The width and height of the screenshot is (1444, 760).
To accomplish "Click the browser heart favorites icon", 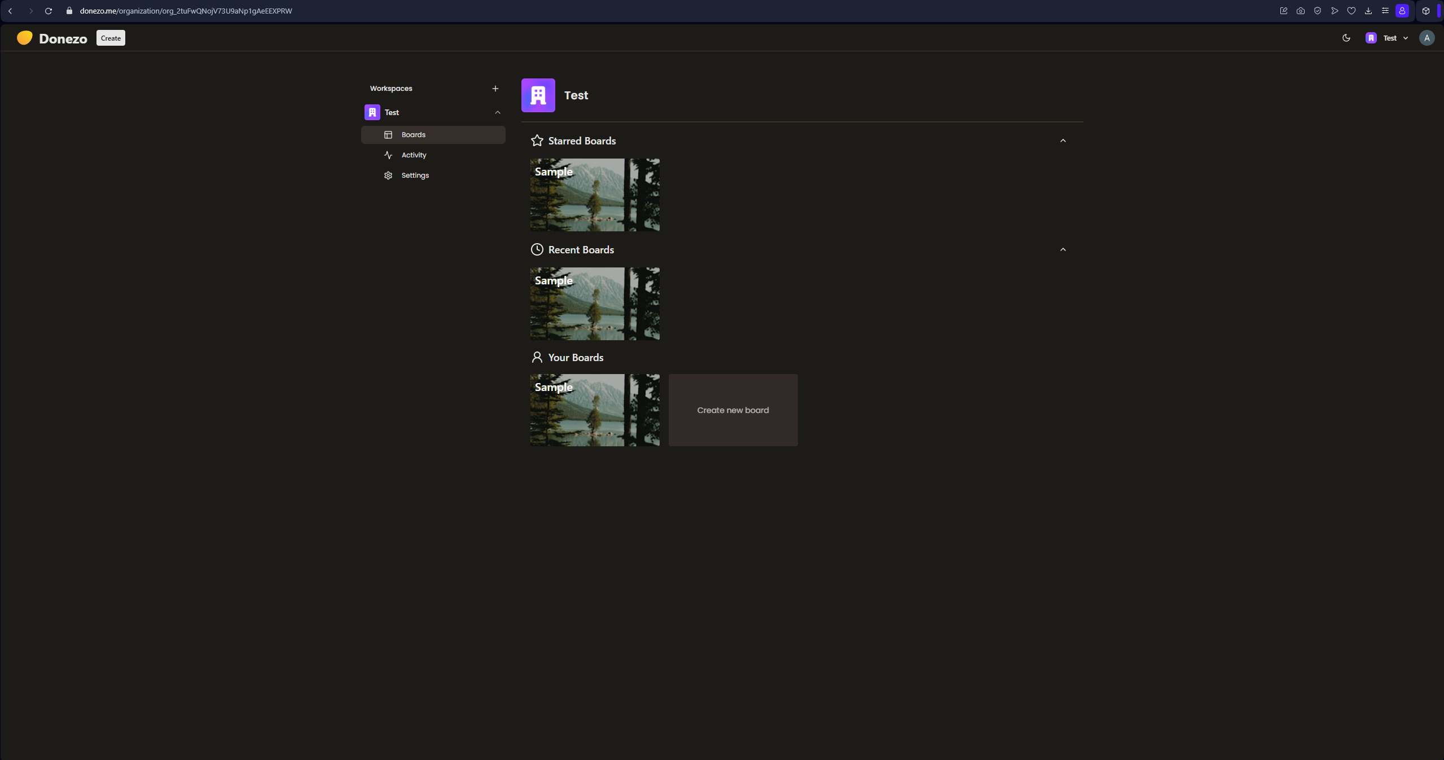I will pyautogui.click(x=1351, y=11).
